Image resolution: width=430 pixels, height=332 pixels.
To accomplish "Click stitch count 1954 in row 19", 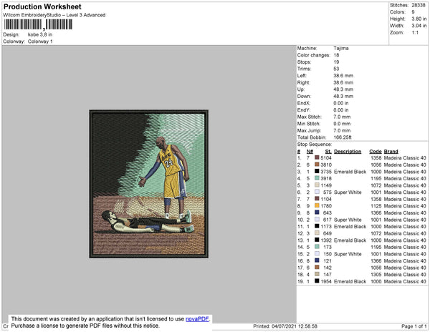I will click(326, 281).
